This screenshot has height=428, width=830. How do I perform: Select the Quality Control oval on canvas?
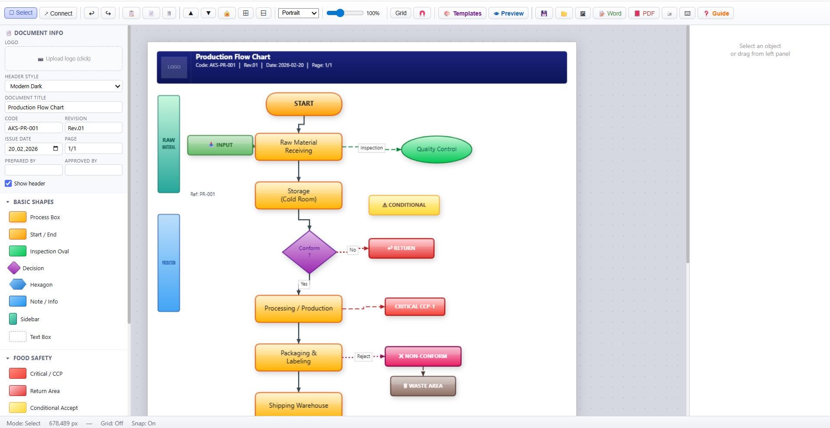point(437,149)
